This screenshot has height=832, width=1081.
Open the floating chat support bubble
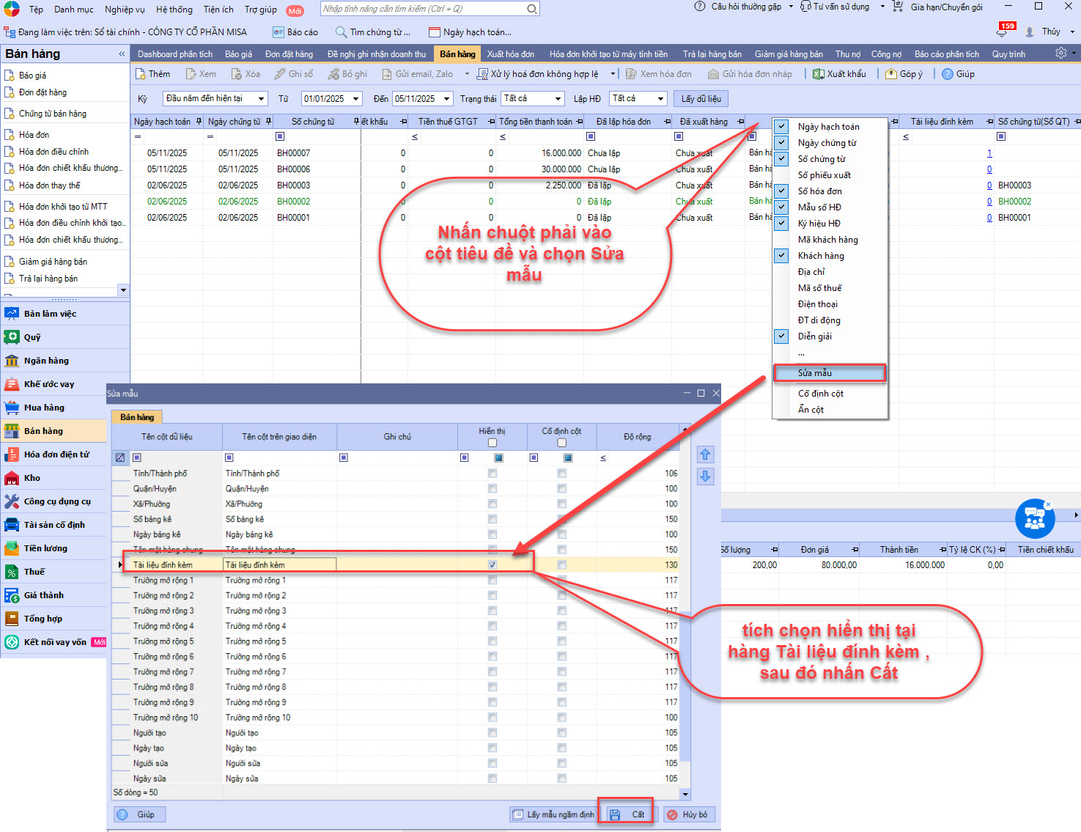coord(1034,519)
